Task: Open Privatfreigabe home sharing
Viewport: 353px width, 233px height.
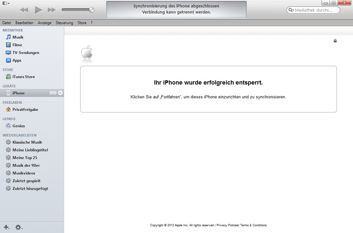Action: click(x=25, y=110)
